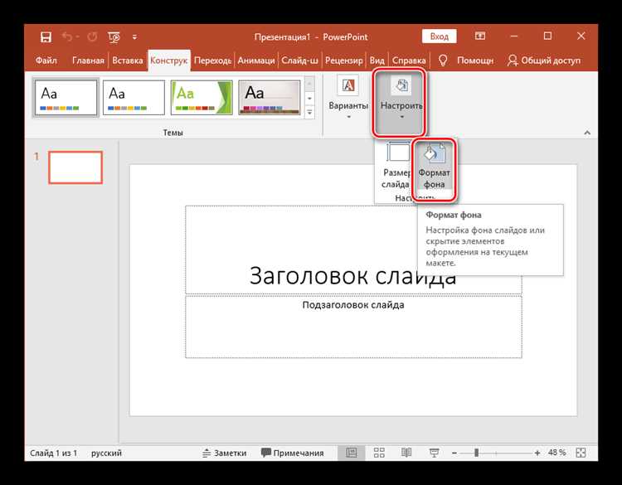Select the fourth beige theme thumbnail
The width and height of the screenshot is (622, 485).
coord(270,98)
